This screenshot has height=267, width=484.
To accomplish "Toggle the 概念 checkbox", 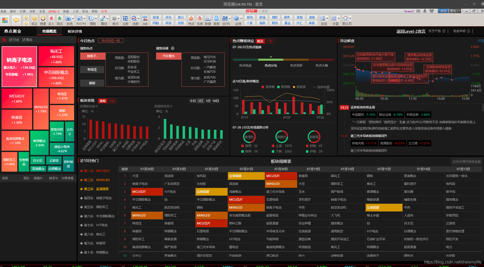I will pyautogui.click(x=24, y=40).
